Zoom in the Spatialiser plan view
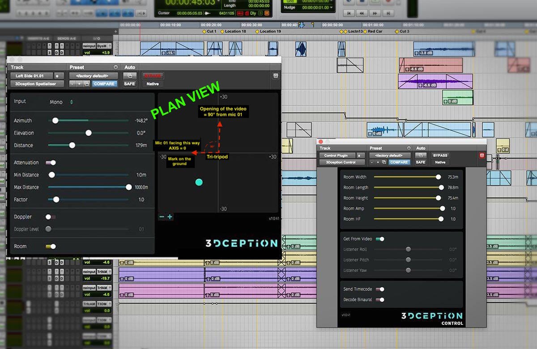 click(x=170, y=217)
